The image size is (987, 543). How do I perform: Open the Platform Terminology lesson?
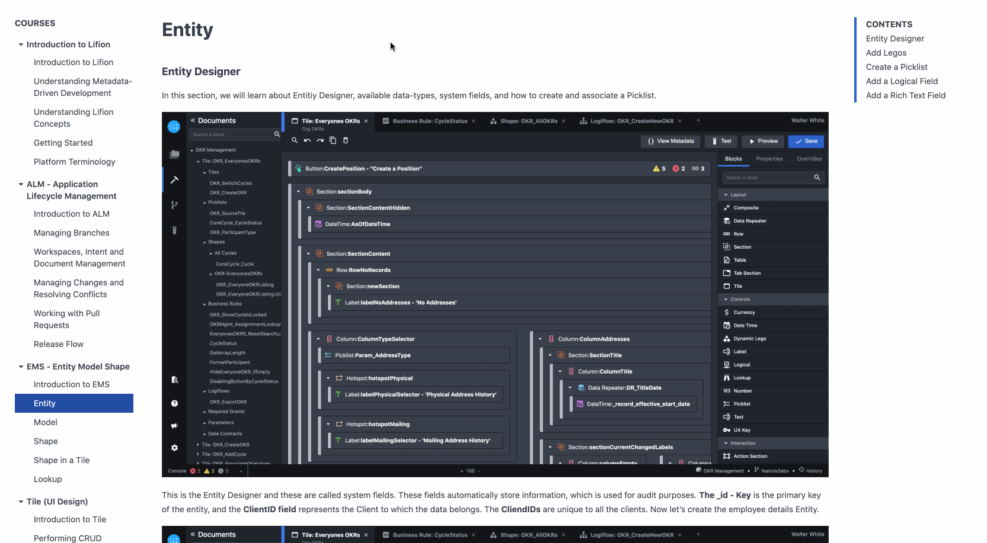click(75, 162)
